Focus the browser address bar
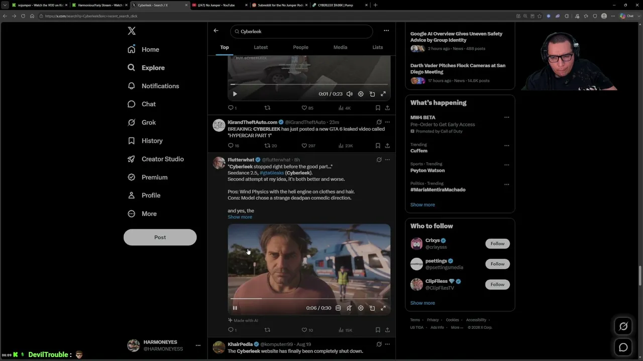The height and width of the screenshot is (361, 643). (x=276, y=16)
